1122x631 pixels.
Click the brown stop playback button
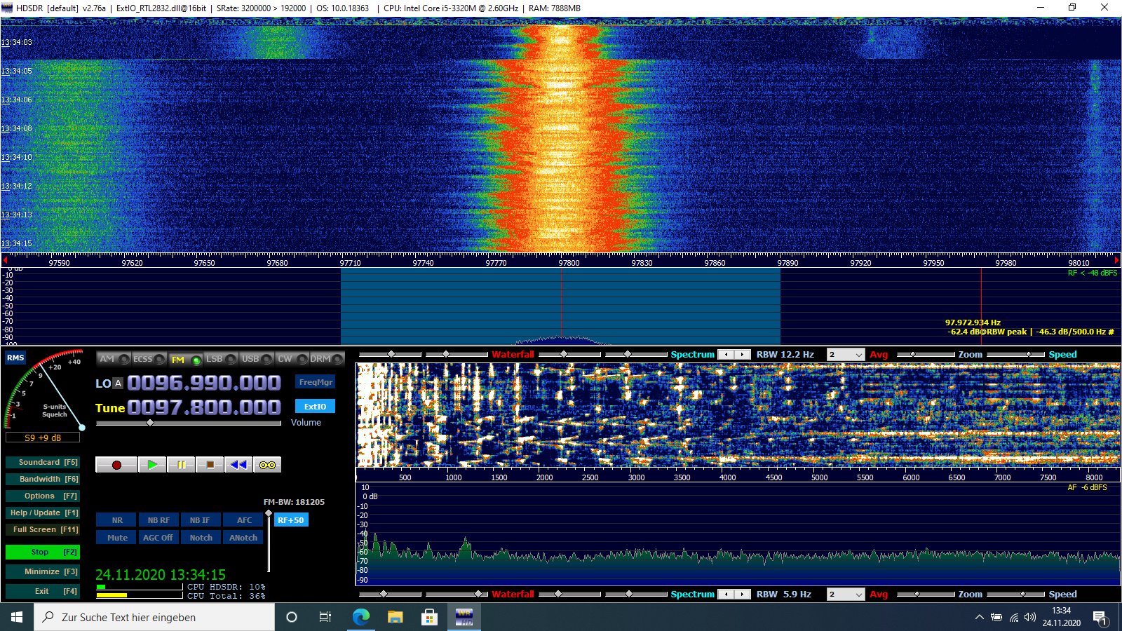(x=210, y=465)
